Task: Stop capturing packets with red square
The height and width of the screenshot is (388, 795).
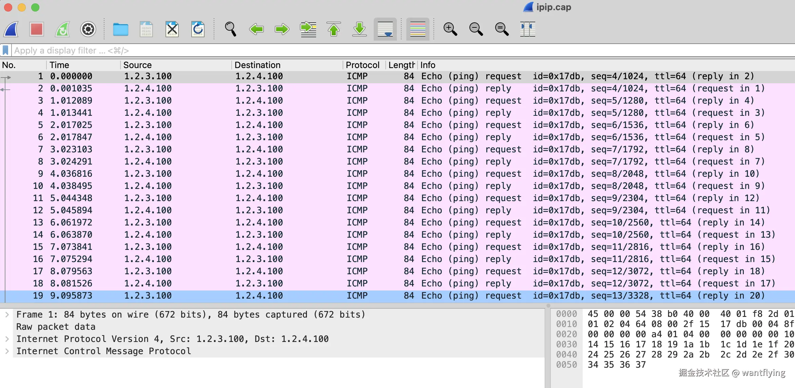Action: point(36,29)
